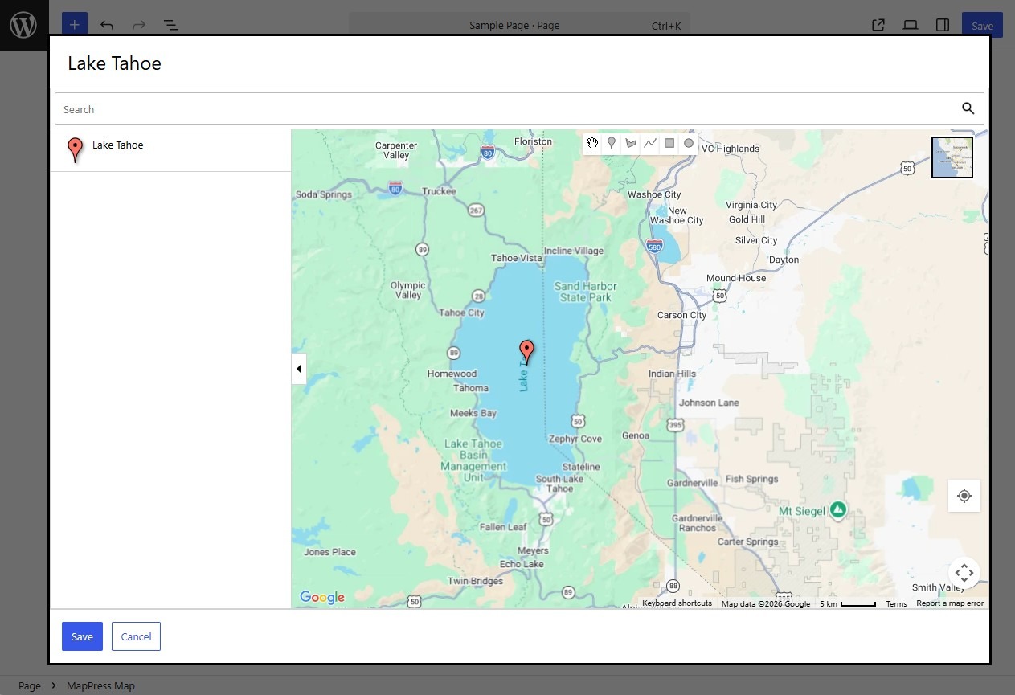Toggle the Settings sidebar panel
The image size is (1015, 695).
943,25
